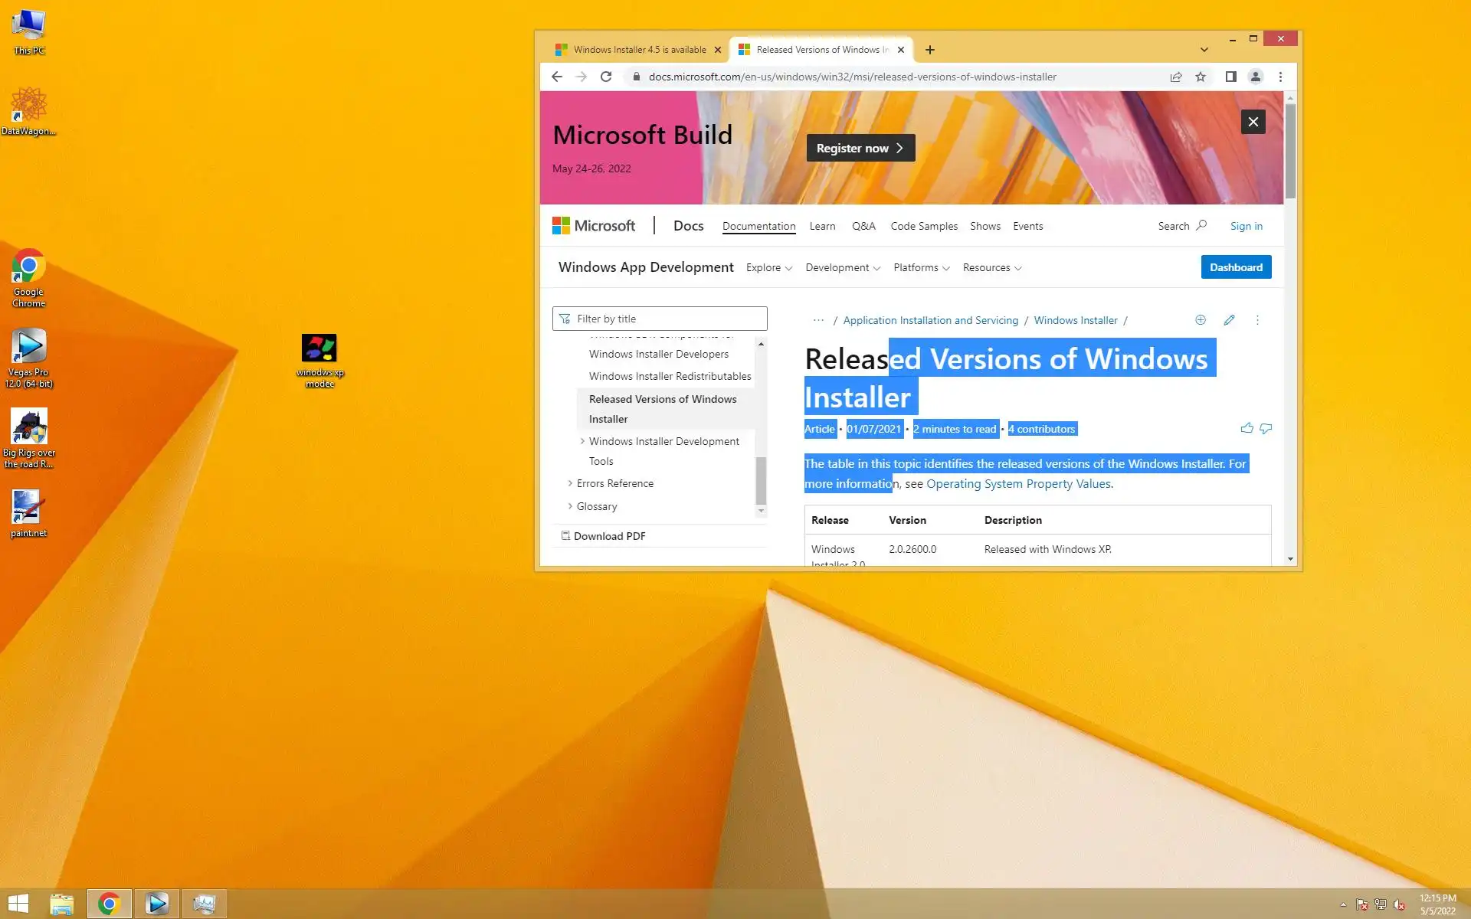The height and width of the screenshot is (919, 1471).
Task: Expand the Errors Reference tree node
Action: 570,483
